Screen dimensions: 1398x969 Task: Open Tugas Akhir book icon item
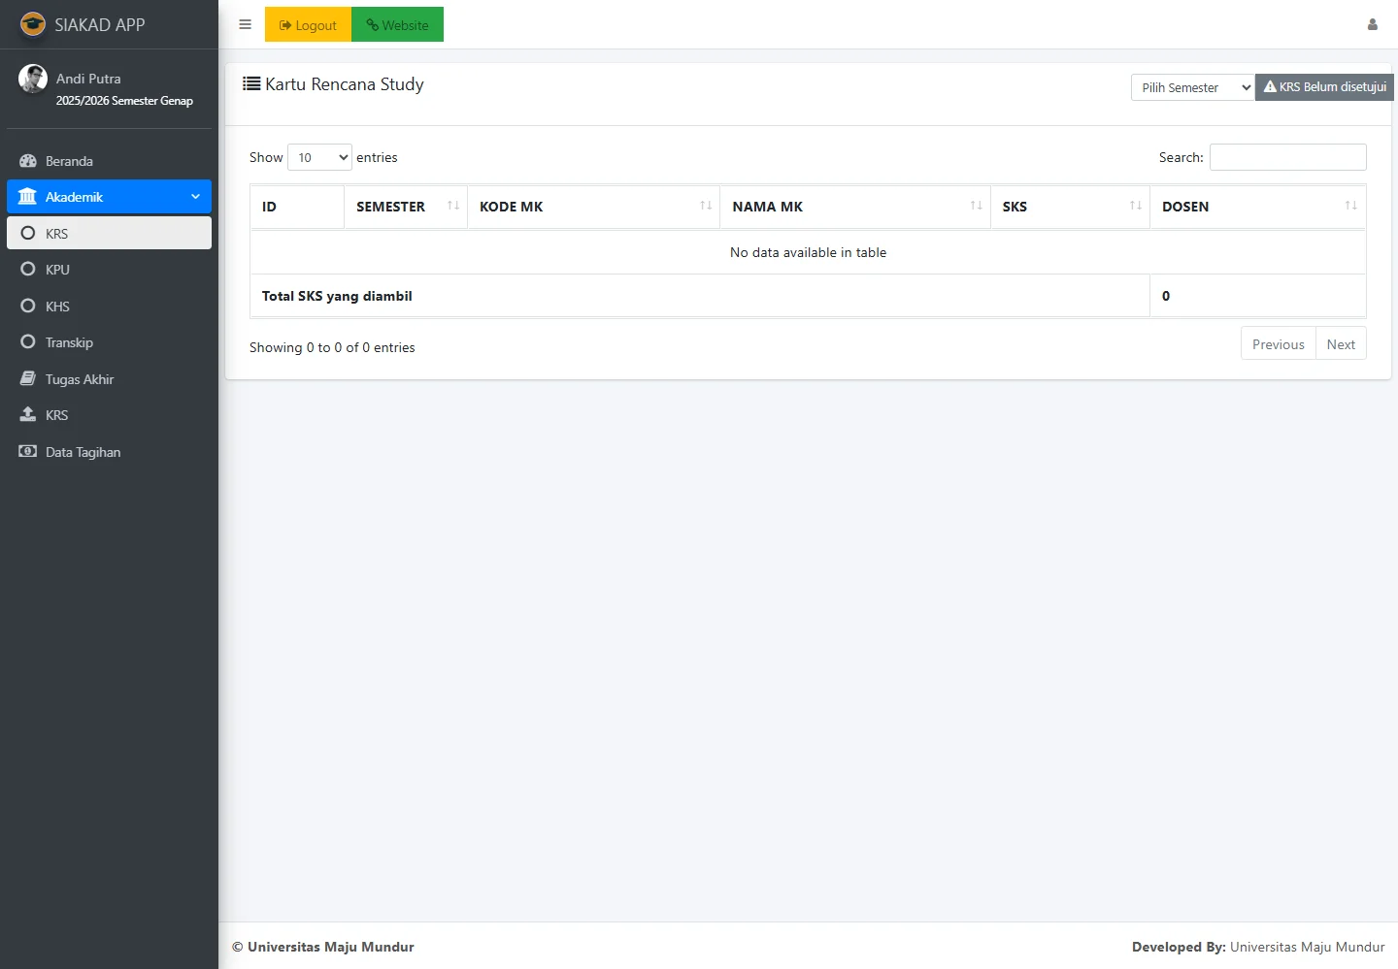click(x=28, y=379)
